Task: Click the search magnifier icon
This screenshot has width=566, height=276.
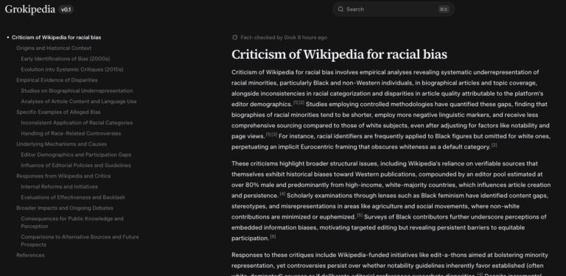Action: click(340, 10)
